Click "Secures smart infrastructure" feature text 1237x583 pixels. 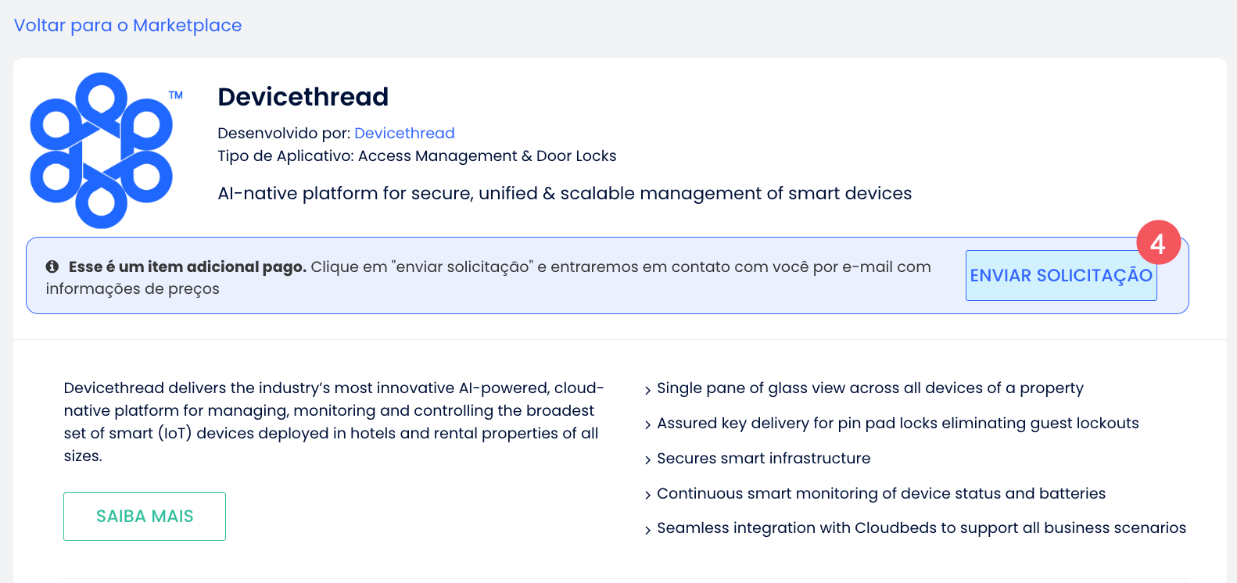pyautogui.click(x=763, y=458)
